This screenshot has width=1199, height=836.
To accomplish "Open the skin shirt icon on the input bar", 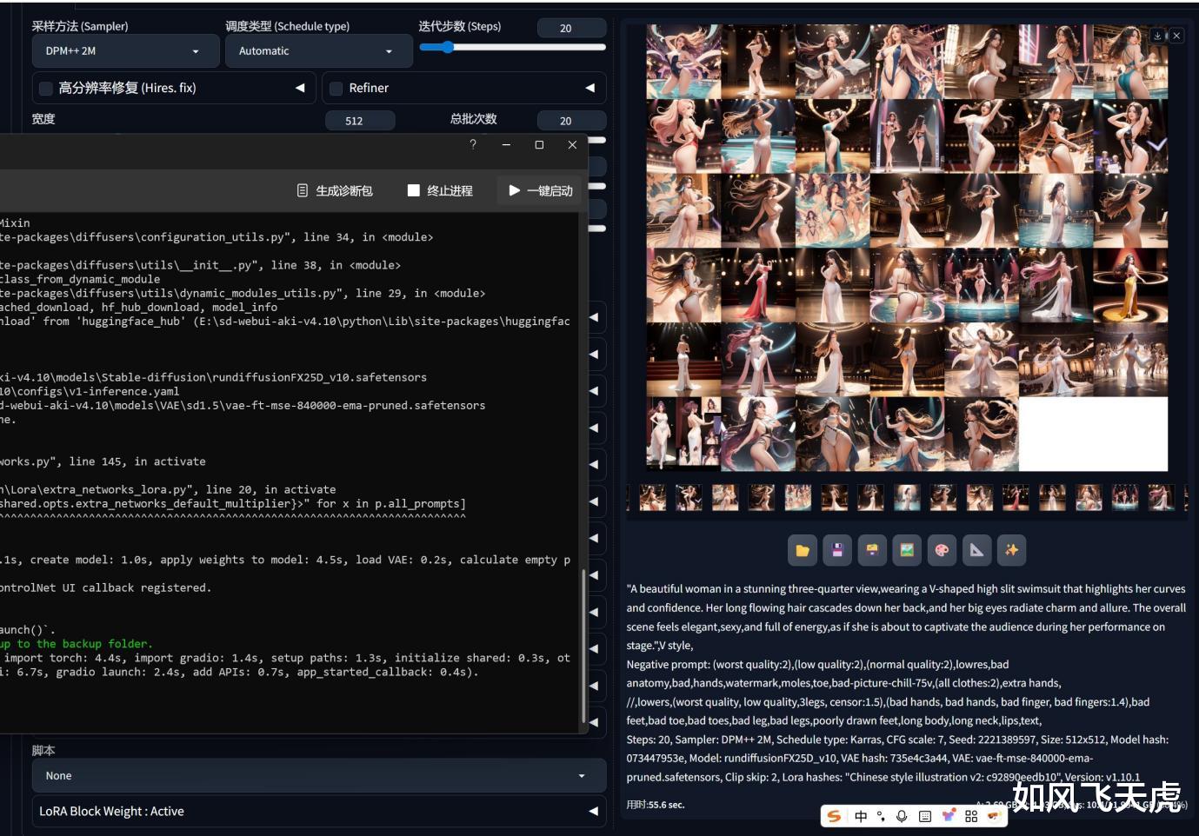I will (x=949, y=816).
